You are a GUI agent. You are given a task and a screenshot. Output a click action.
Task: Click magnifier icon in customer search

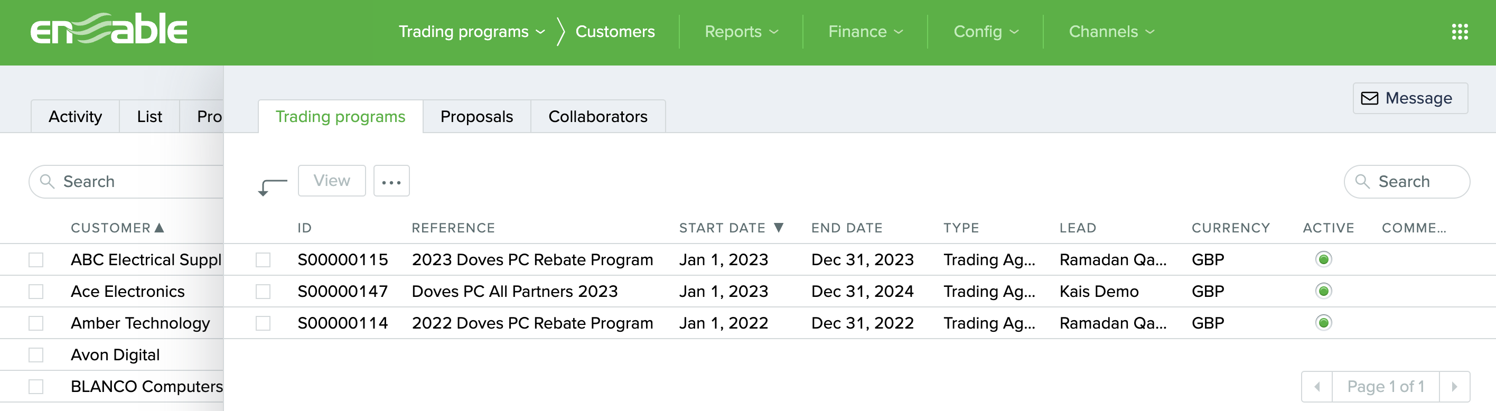(47, 182)
